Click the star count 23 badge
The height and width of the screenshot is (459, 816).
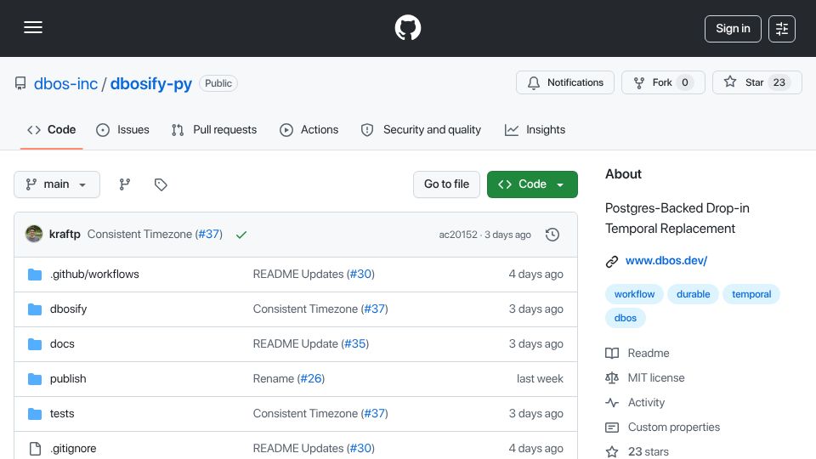[x=779, y=82]
